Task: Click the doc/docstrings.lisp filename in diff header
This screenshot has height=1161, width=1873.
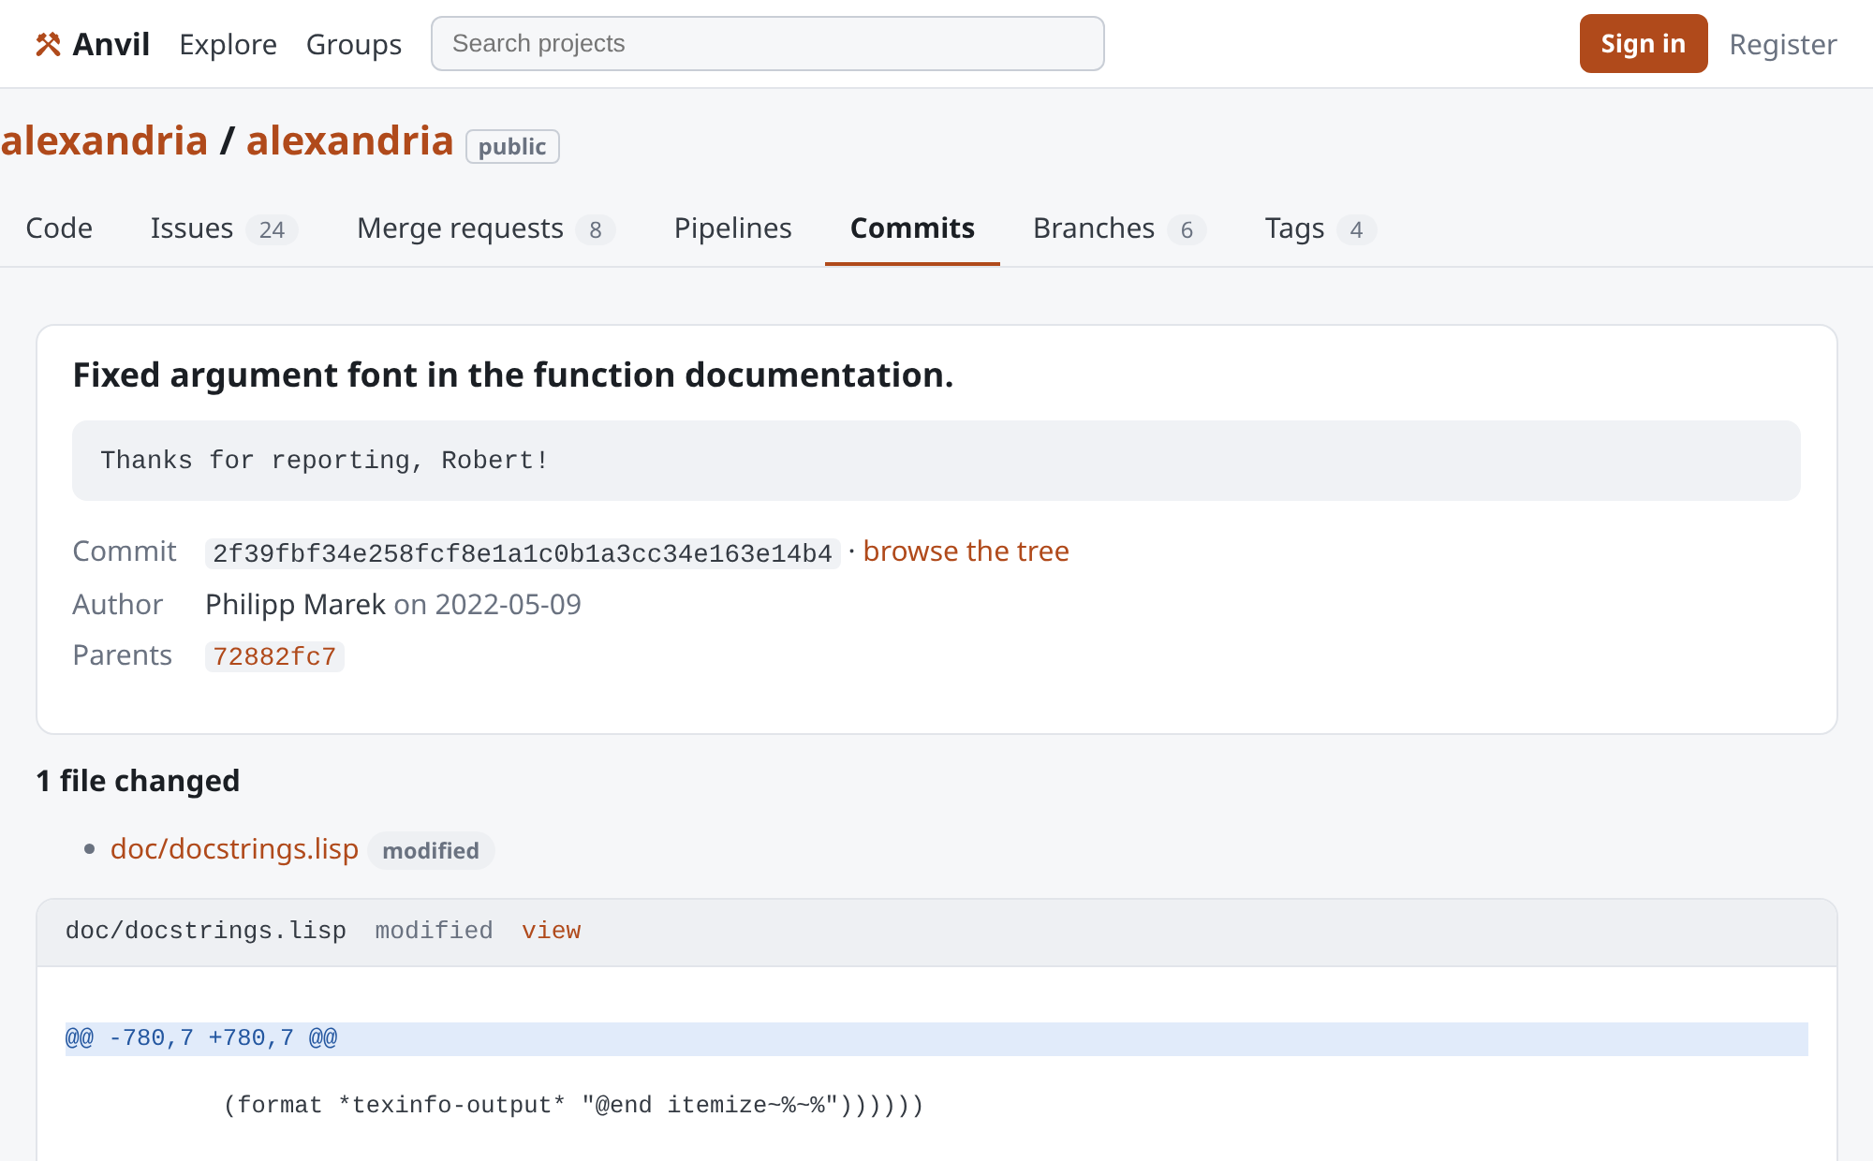Action: pyautogui.click(x=206, y=931)
